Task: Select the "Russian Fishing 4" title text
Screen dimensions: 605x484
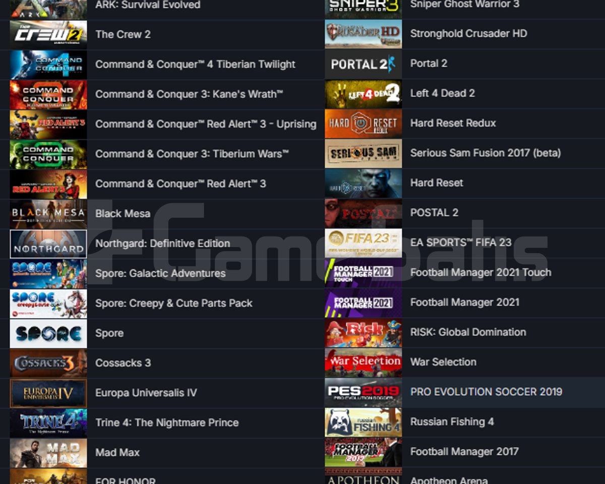Action: (x=452, y=422)
